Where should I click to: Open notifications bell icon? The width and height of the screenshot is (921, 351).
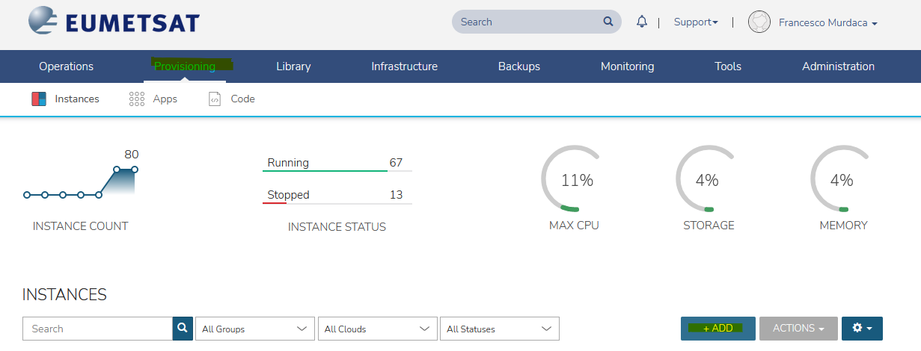point(641,22)
